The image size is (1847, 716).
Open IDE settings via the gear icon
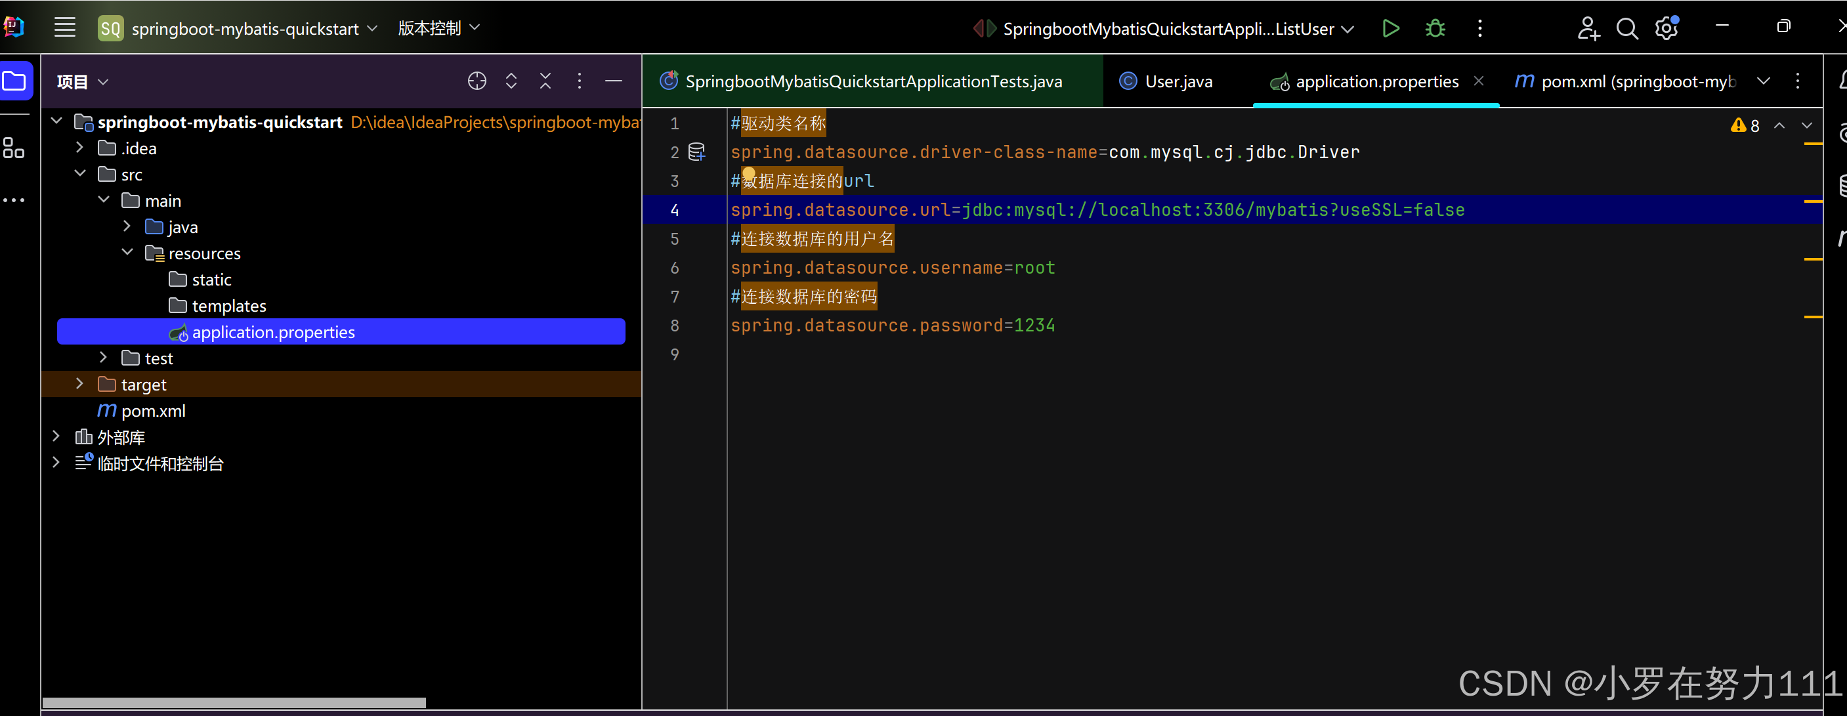1666,29
